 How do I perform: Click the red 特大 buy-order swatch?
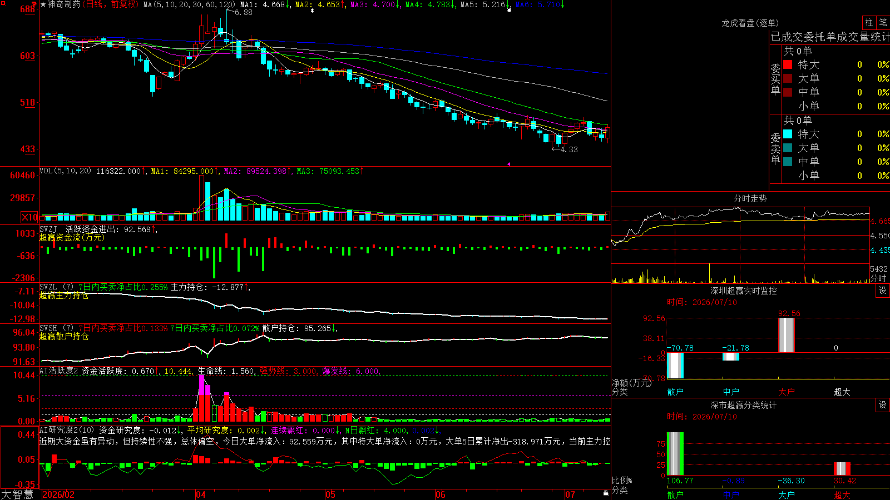point(788,64)
